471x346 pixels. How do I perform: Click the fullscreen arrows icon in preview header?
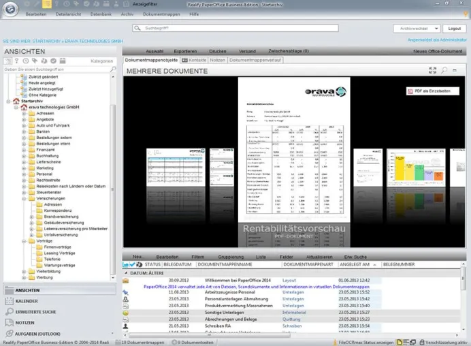click(432, 70)
